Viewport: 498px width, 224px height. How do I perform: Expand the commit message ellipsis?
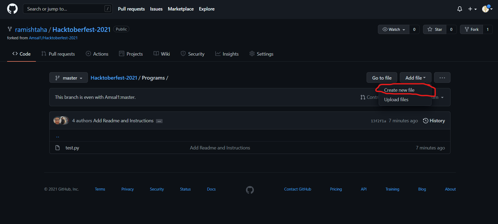159,121
